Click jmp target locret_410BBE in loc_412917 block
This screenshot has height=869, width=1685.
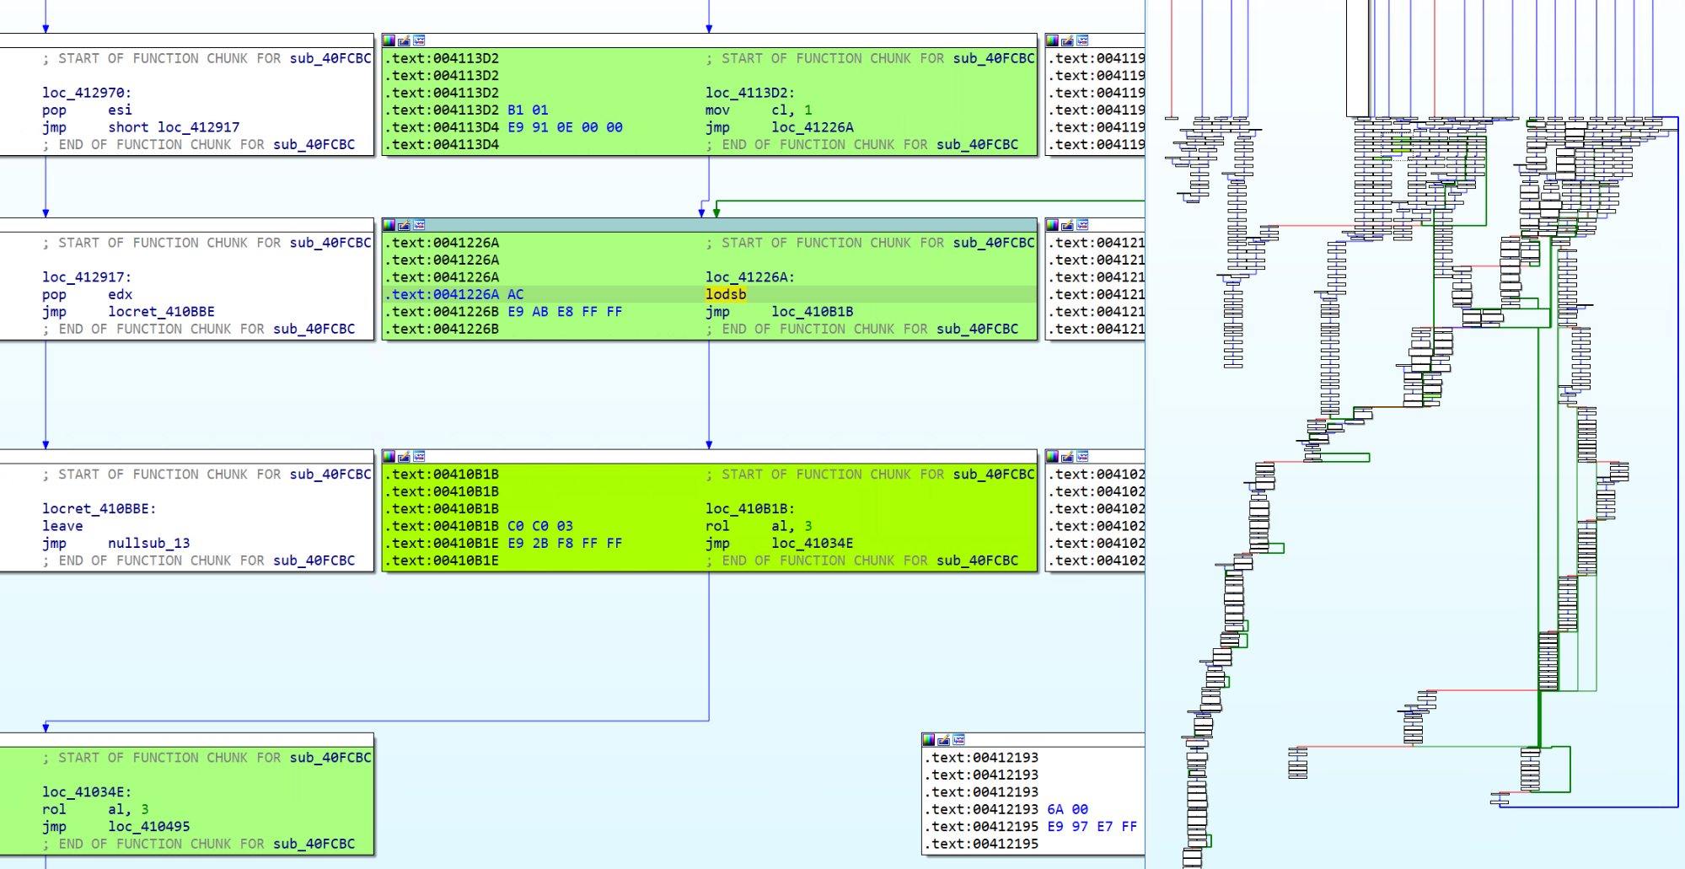pyautogui.click(x=161, y=312)
